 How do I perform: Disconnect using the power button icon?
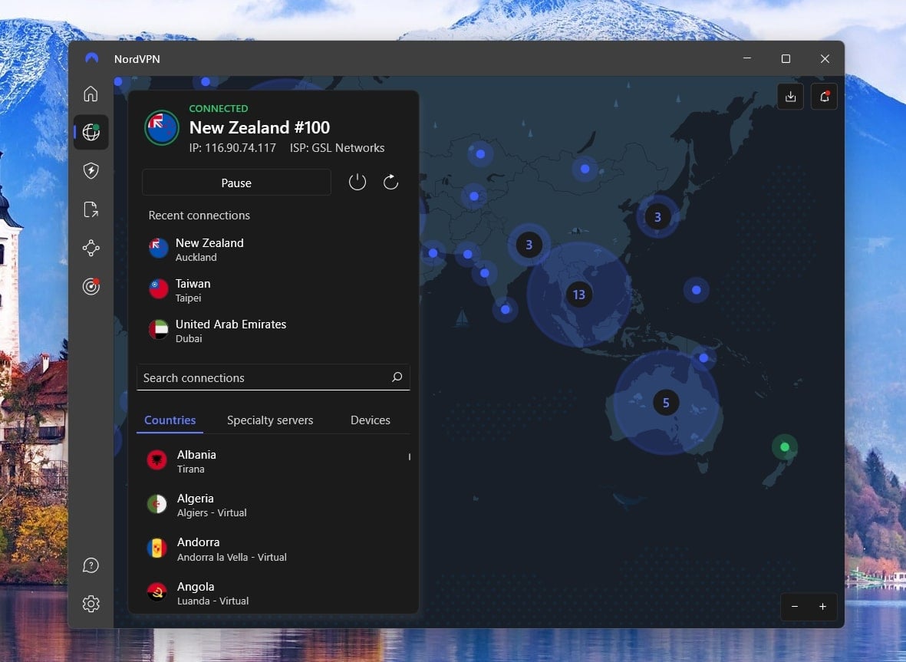(357, 182)
